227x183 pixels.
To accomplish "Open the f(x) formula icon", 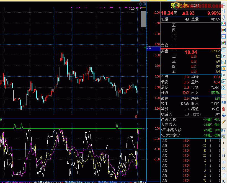I will pos(224,81).
